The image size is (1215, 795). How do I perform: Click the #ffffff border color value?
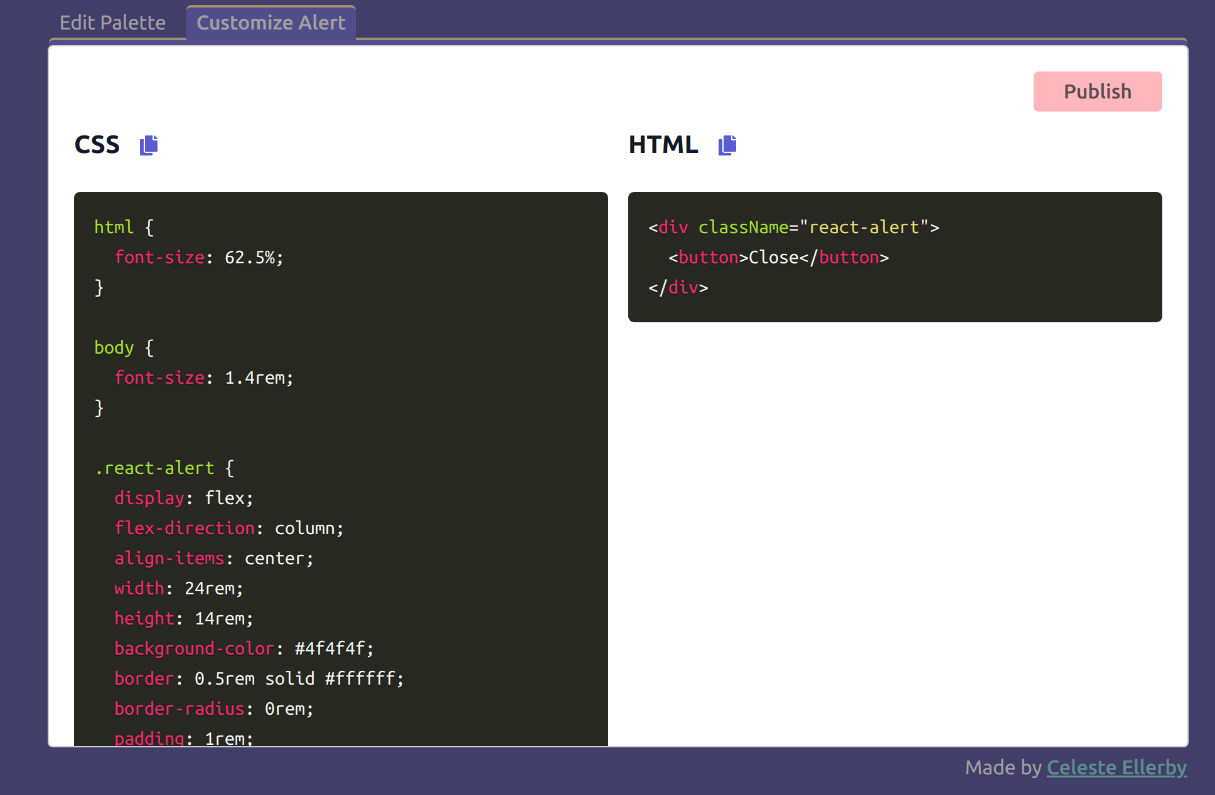click(363, 678)
